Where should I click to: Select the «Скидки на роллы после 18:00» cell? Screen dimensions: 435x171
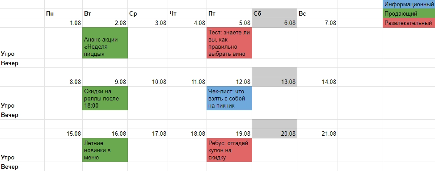pyautogui.click(x=105, y=98)
